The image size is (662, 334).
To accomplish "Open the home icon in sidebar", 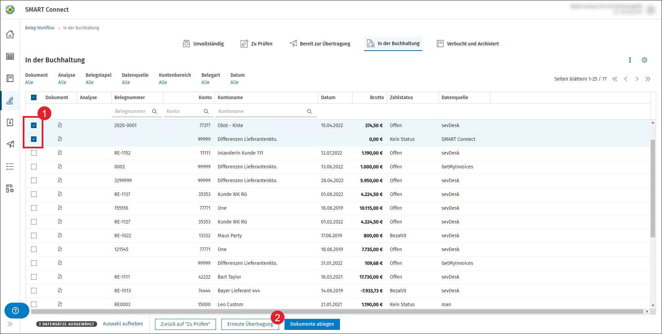I will tap(10, 34).
